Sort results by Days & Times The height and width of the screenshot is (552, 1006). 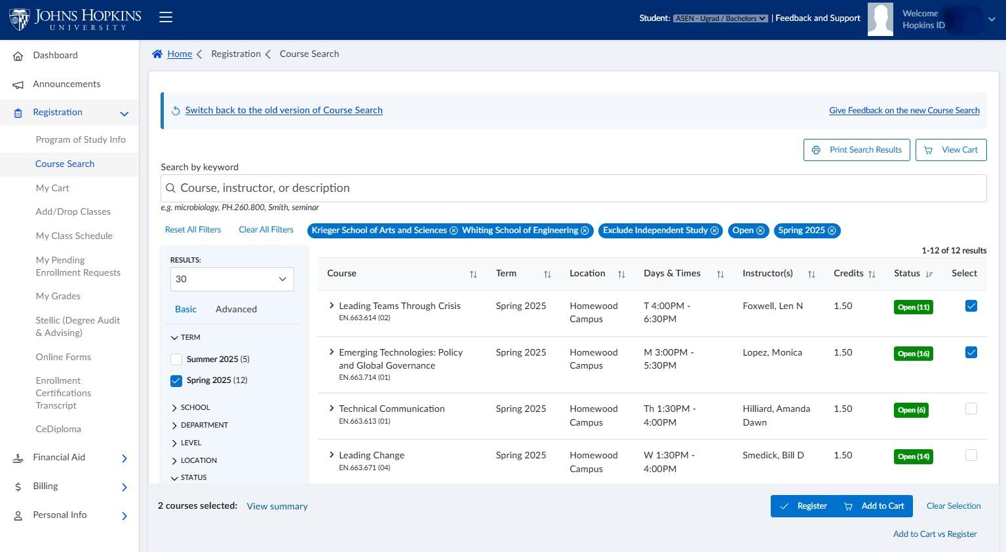[720, 274]
